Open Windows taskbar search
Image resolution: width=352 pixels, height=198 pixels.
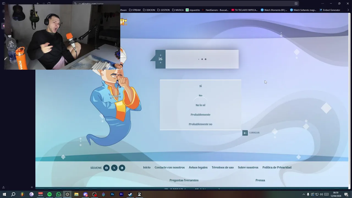tap(13, 194)
